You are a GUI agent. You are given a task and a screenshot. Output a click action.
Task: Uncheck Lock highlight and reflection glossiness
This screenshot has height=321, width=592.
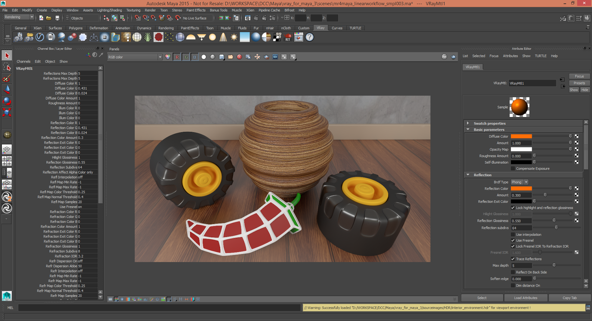tap(513, 208)
